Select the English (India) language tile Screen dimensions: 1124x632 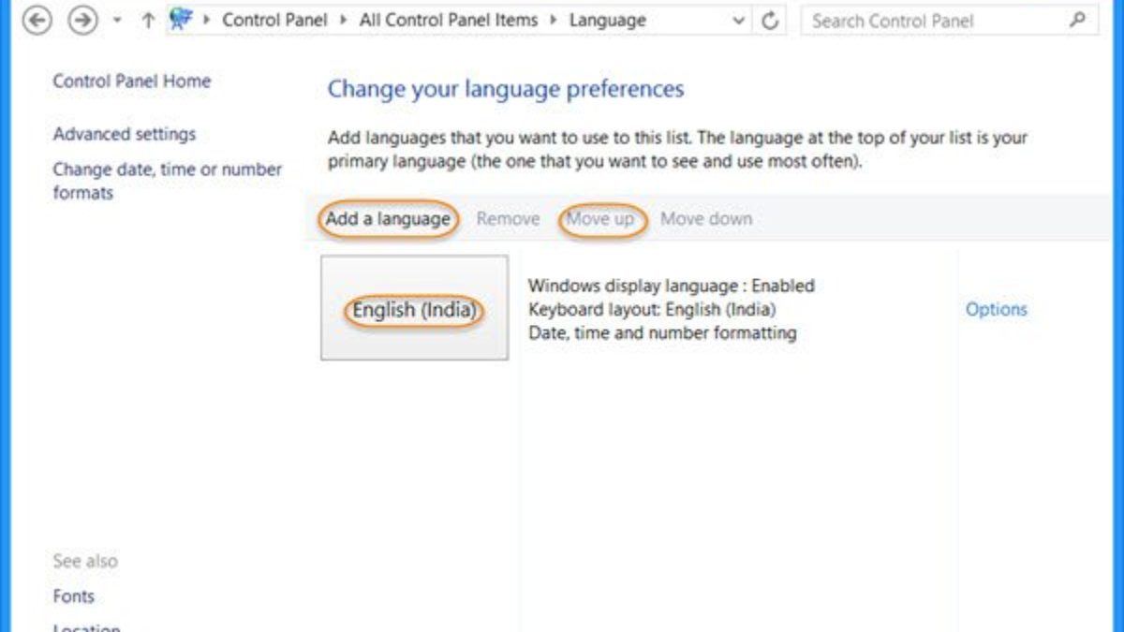[x=414, y=308]
